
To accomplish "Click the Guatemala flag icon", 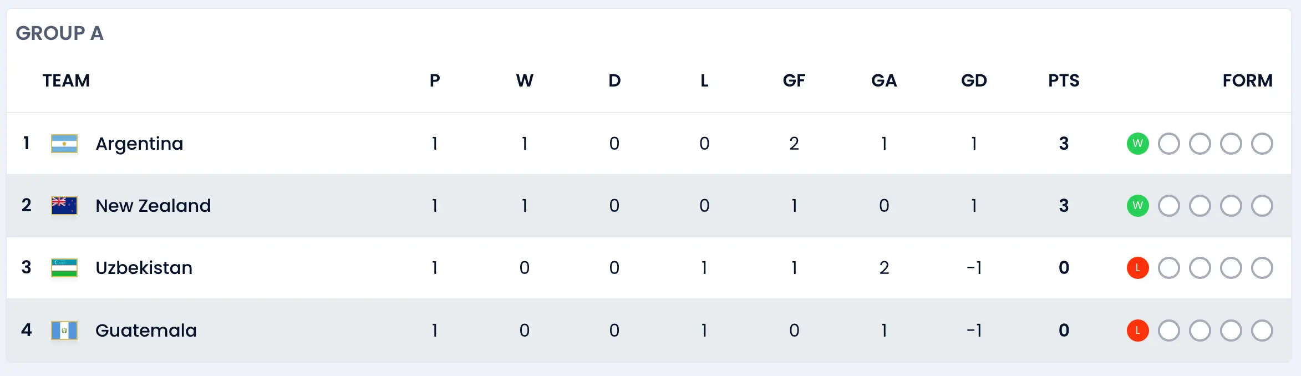I will [64, 331].
